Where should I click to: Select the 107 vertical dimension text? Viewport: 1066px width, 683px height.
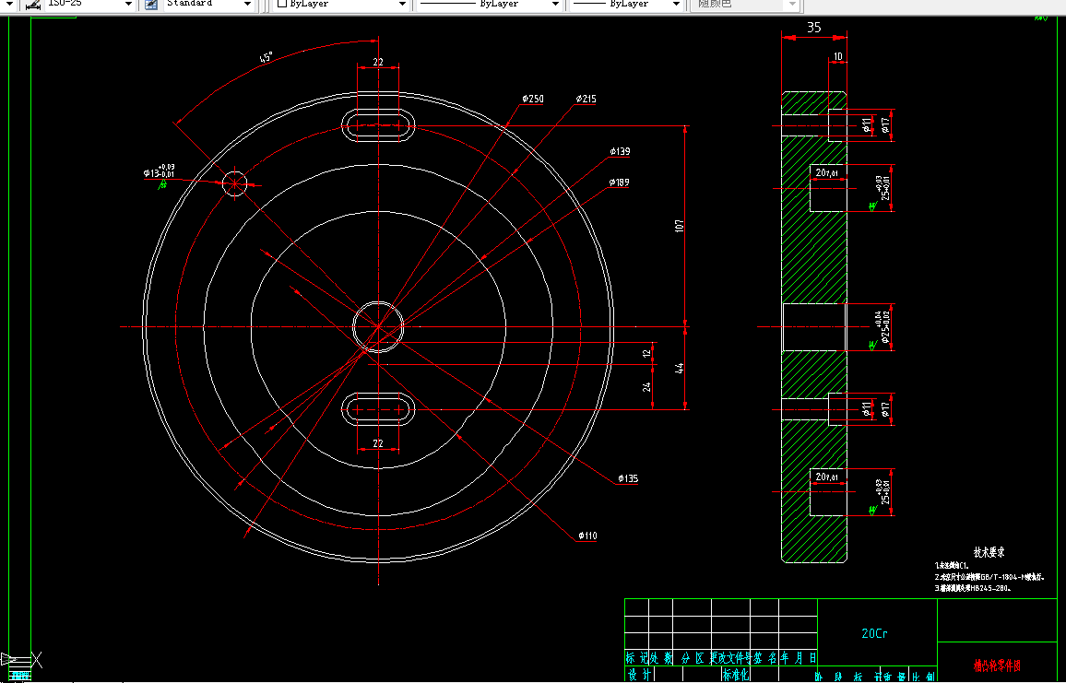[x=680, y=226]
